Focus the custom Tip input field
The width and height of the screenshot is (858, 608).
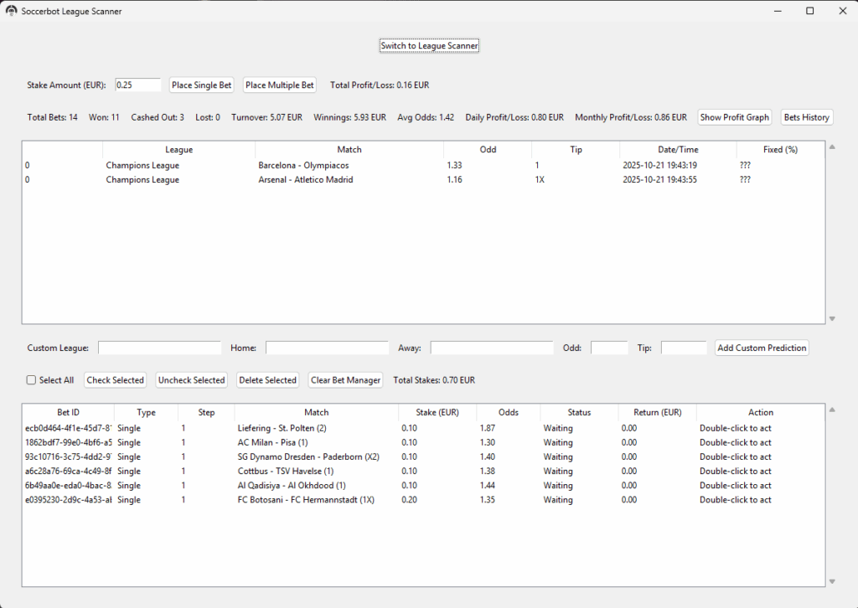pyautogui.click(x=684, y=348)
